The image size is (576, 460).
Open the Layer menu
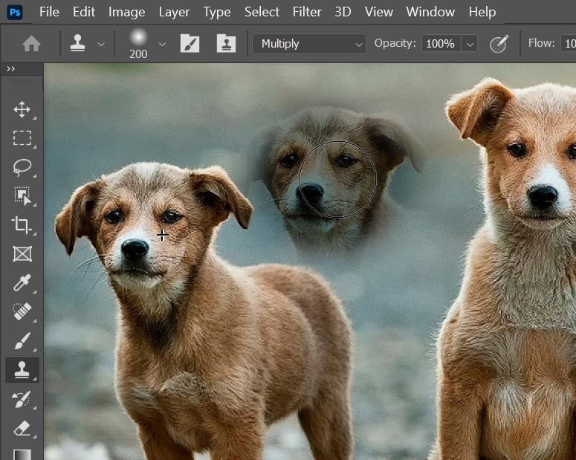174,12
